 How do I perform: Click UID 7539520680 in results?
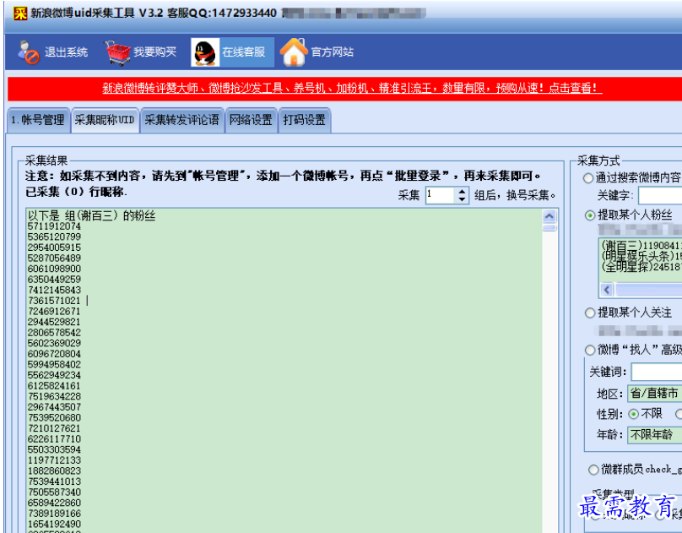[54, 417]
